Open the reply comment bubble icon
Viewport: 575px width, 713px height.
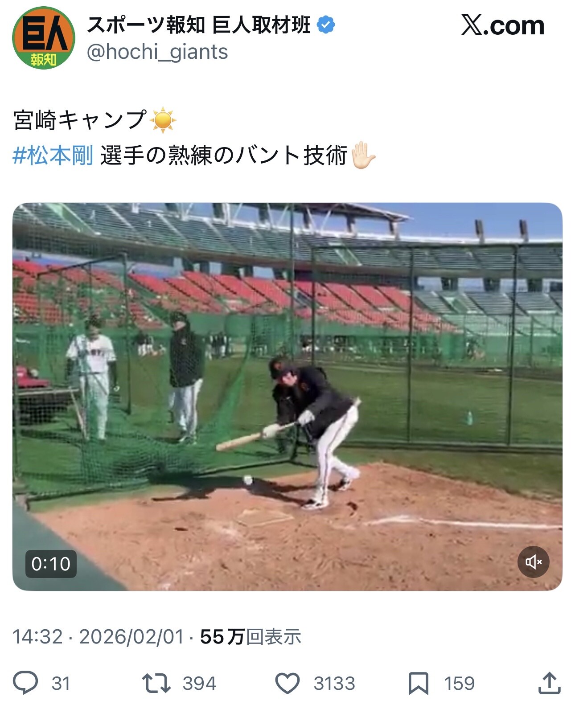(25, 683)
